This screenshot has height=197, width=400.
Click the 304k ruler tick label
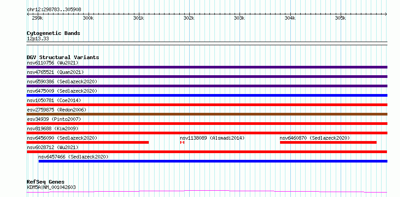click(x=290, y=18)
